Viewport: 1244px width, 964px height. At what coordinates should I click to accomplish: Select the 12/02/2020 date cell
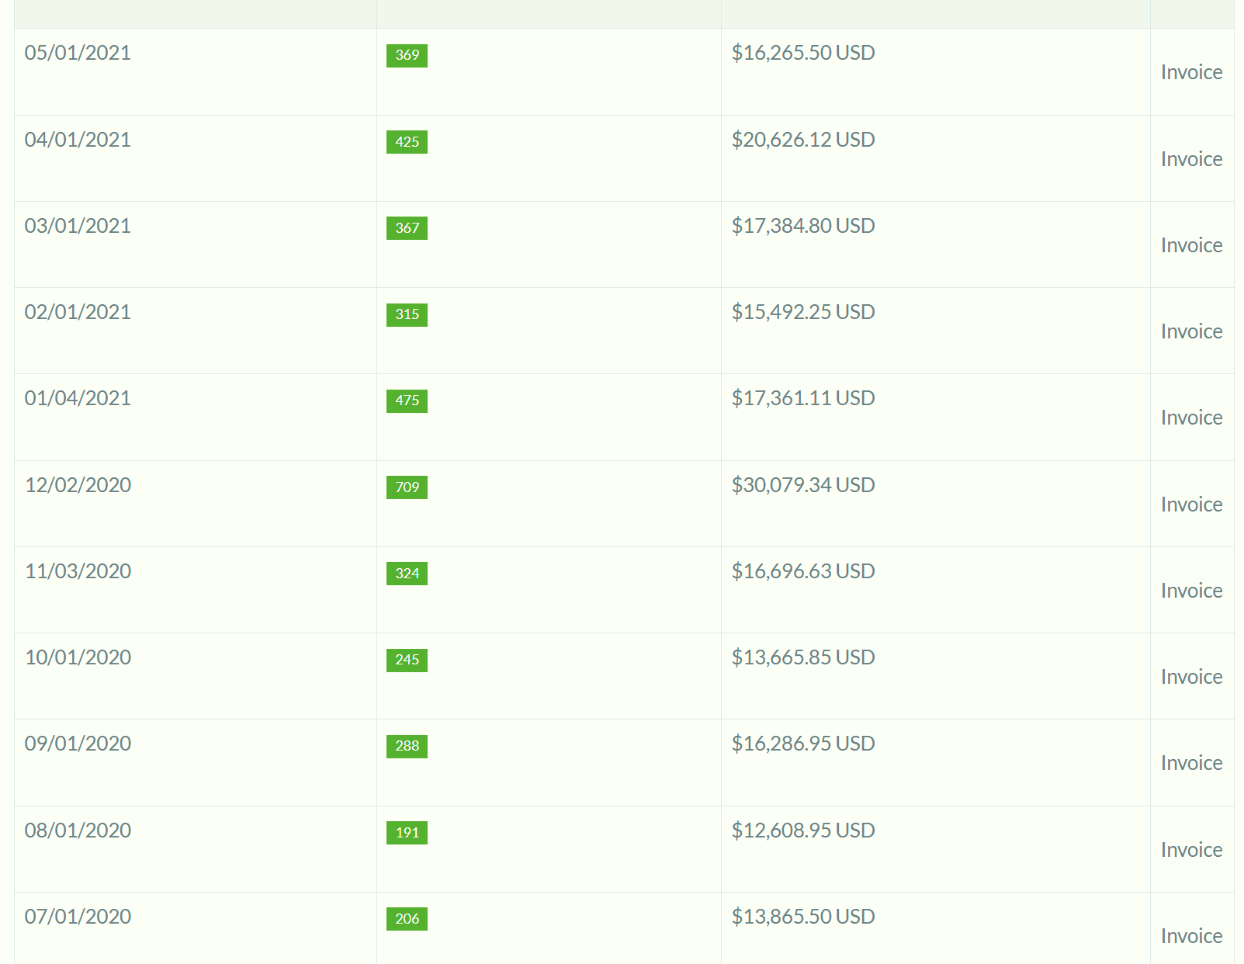[x=78, y=485]
